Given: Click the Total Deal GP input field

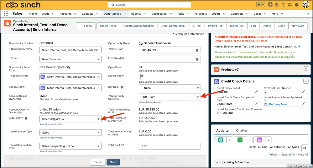Looking at the screenshot, I should pos(170,146).
